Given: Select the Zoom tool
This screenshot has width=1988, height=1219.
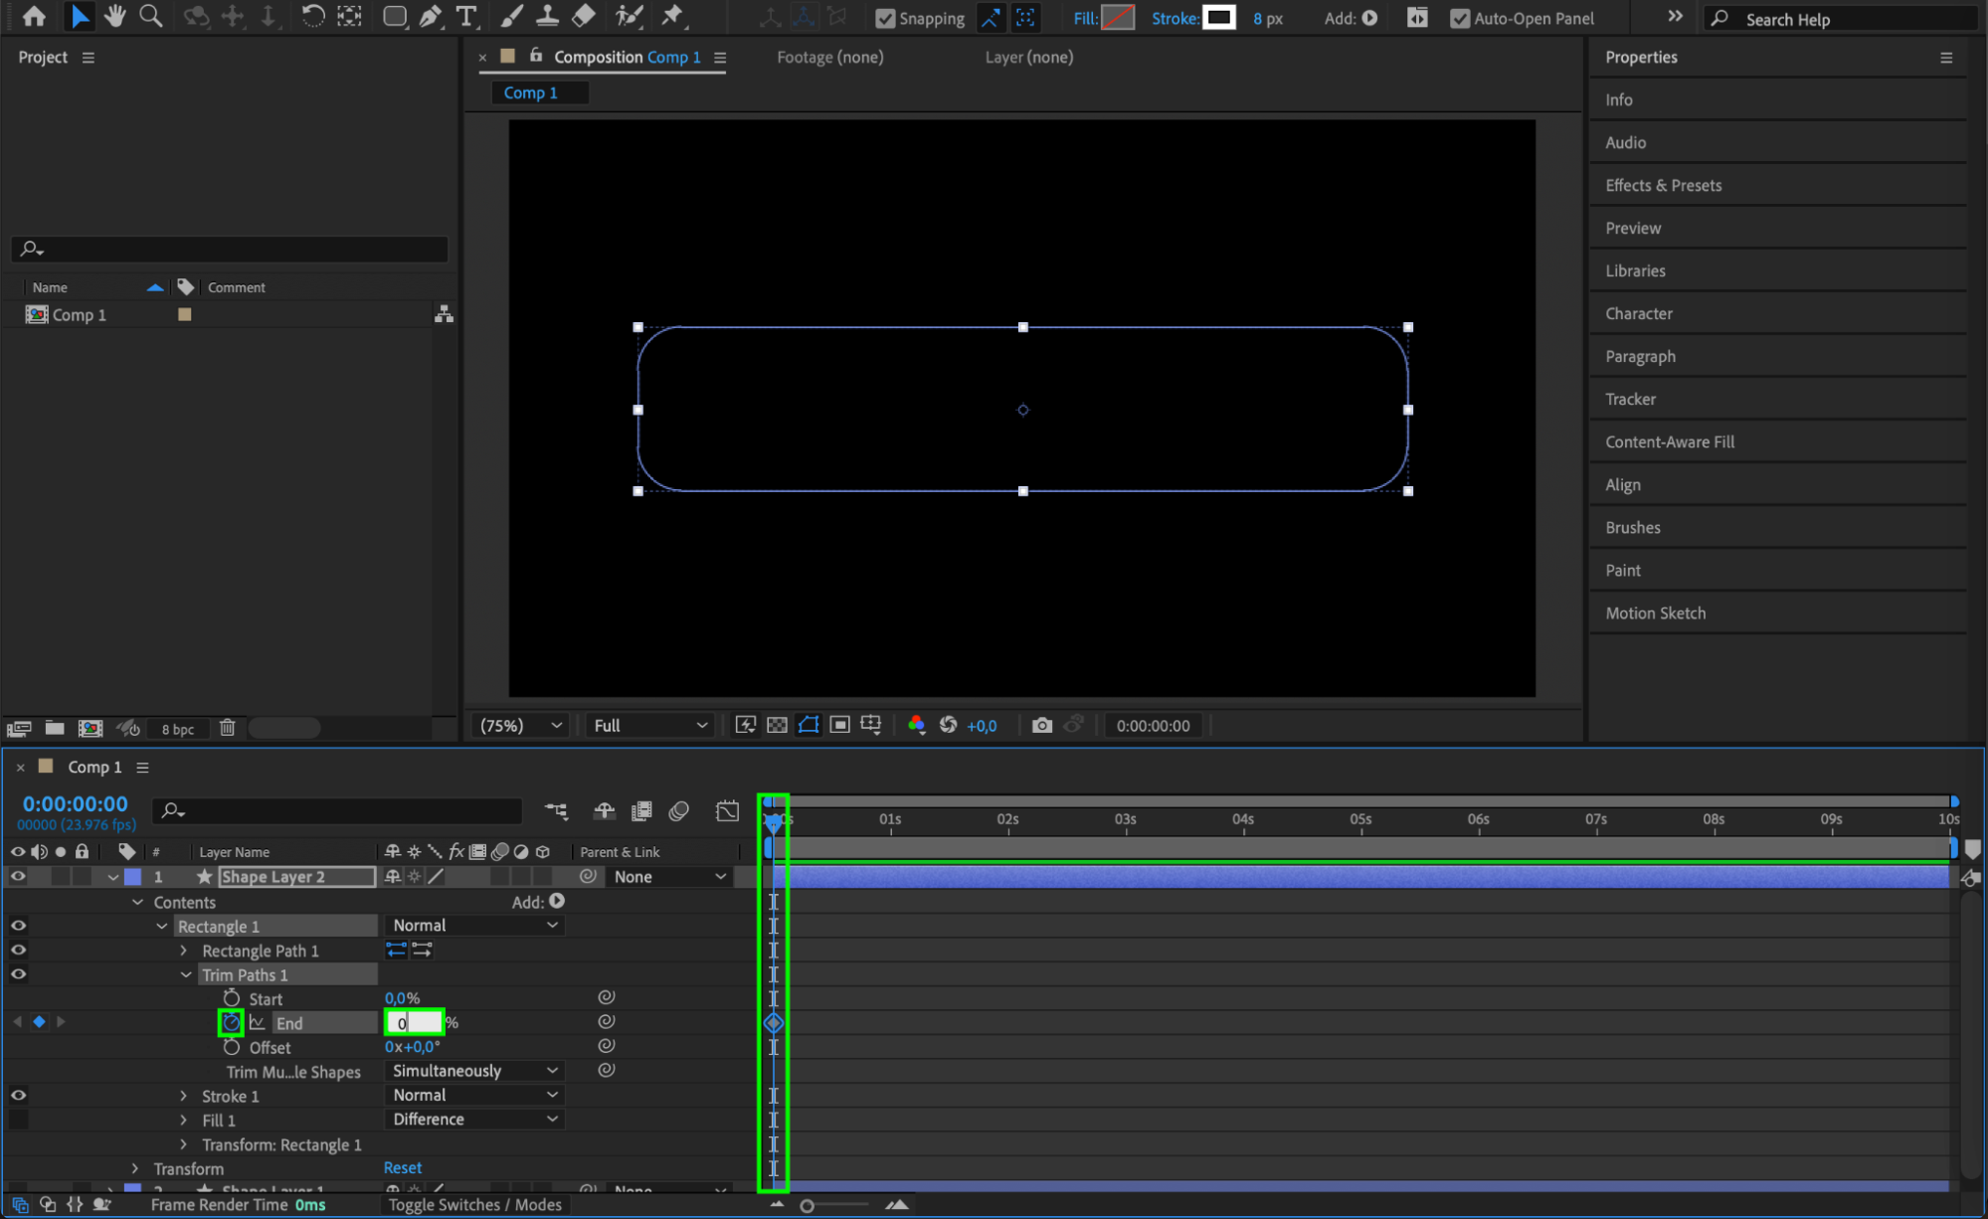Looking at the screenshot, I should pos(150,16).
